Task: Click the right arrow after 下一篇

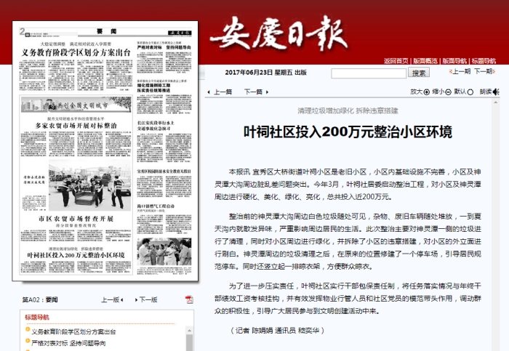Action: 267,92
